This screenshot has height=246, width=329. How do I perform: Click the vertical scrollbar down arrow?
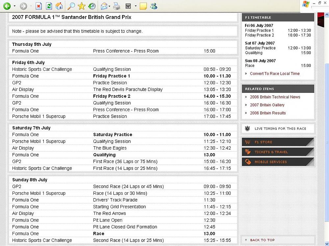(326, 243)
